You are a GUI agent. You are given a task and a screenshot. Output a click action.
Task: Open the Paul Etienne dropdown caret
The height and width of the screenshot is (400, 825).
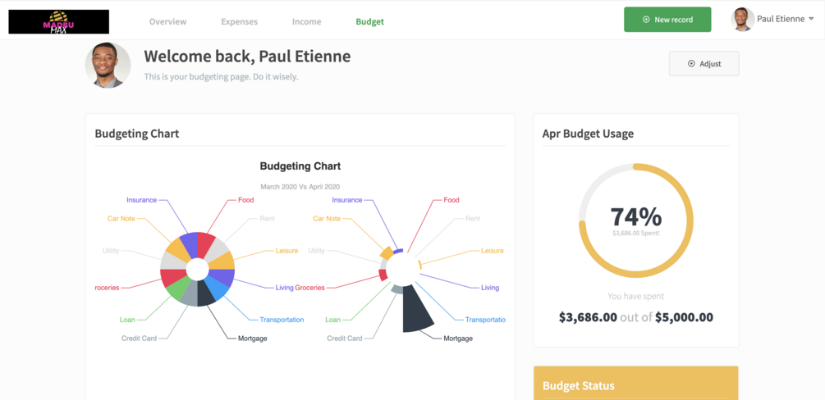pyautogui.click(x=811, y=19)
